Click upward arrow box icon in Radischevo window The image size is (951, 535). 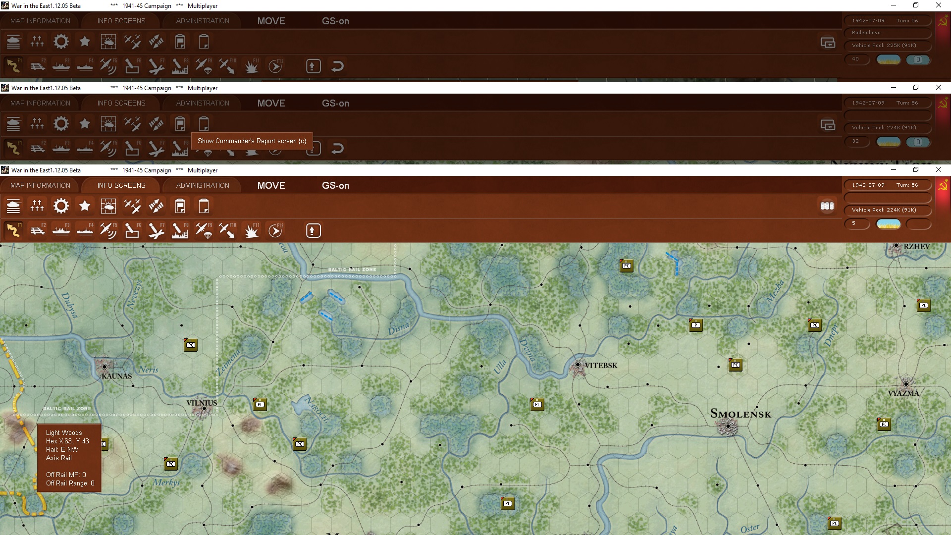point(313,66)
